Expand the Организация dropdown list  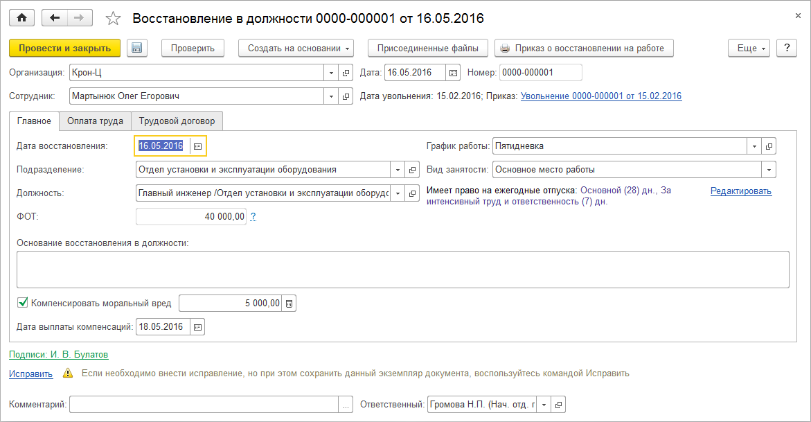[x=330, y=73]
